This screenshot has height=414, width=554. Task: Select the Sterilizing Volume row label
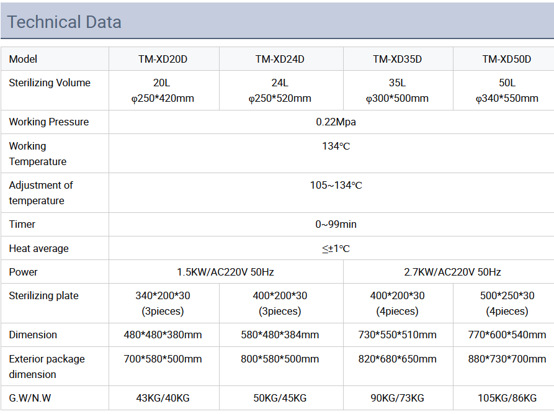click(50, 83)
